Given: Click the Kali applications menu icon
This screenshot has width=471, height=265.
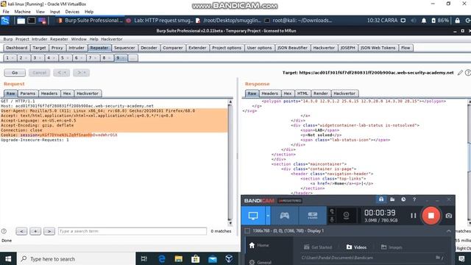Looking at the screenshot, I should pos(5,21).
